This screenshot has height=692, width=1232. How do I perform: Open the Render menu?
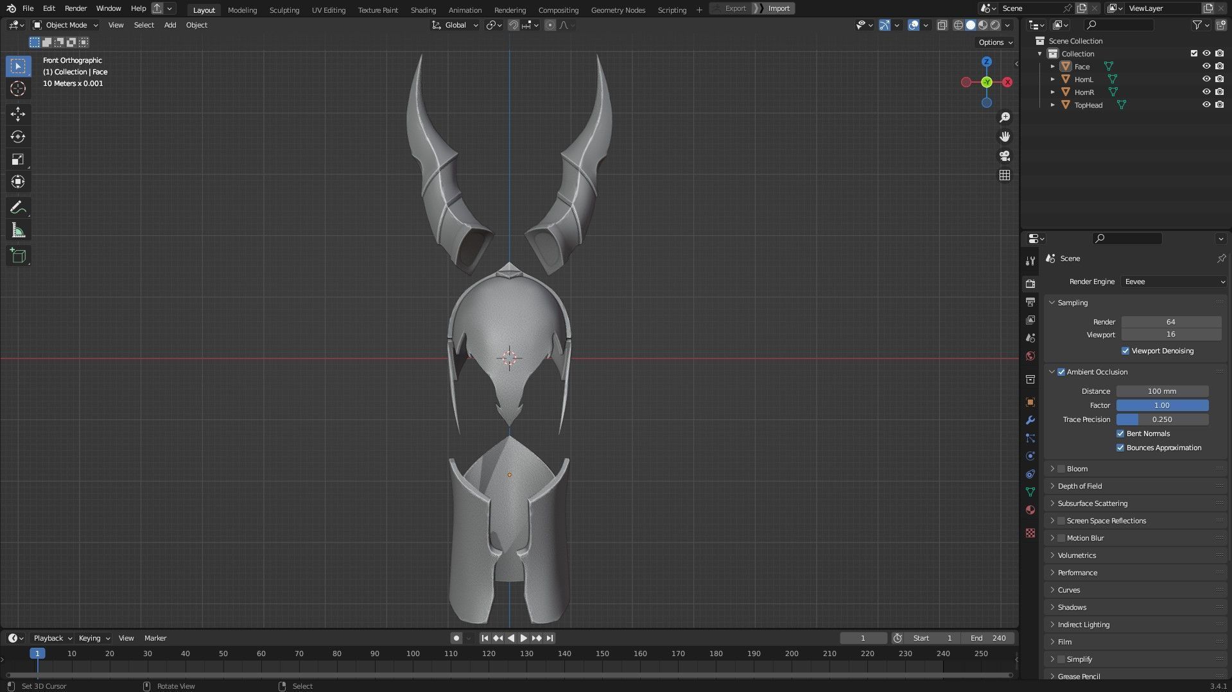[x=76, y=8]
